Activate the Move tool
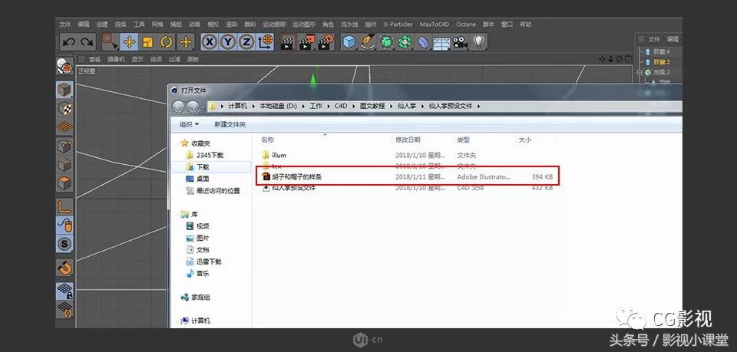The image size is (737, 352). (129, 42)
